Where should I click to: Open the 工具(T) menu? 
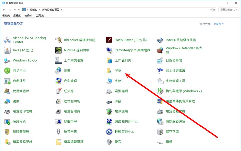(x=40, y=16)
